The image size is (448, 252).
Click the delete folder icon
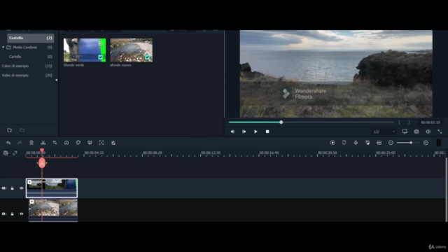(22, 130)
